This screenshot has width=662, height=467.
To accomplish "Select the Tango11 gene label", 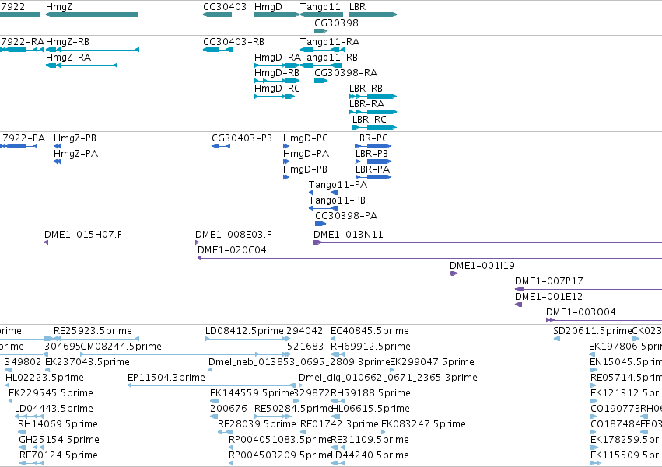I will [320, 7].
